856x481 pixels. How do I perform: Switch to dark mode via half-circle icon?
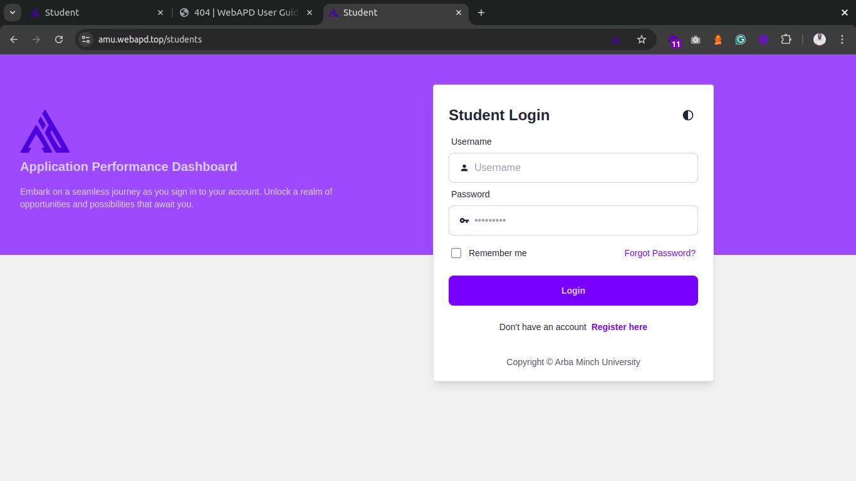(x=687, y=115)
